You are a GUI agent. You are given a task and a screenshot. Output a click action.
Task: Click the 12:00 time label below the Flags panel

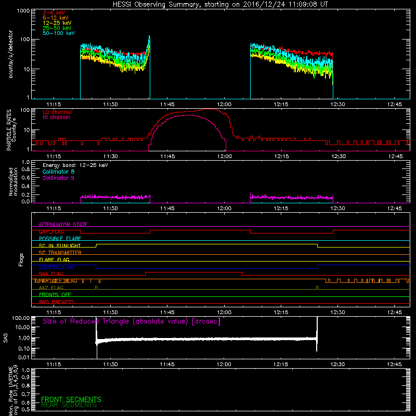tap(224, 313)
